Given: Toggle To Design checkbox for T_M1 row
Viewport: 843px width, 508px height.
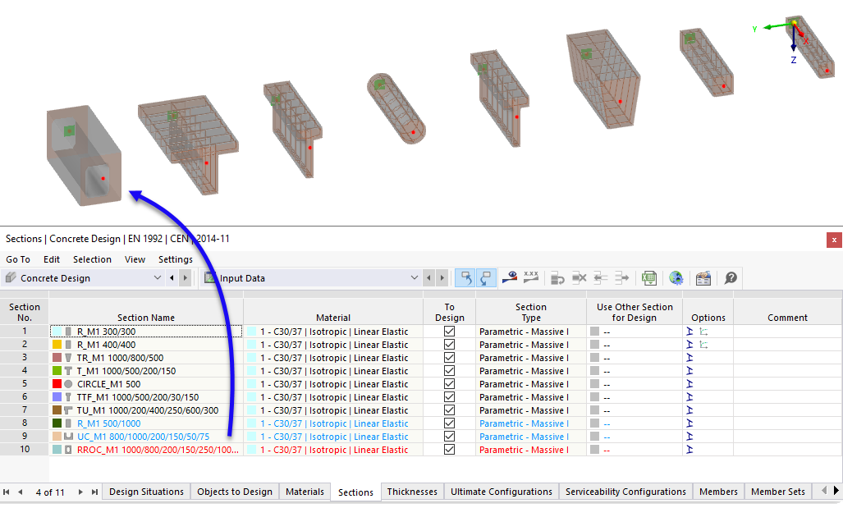Looking at the screenshot, I should coord(450,371).
